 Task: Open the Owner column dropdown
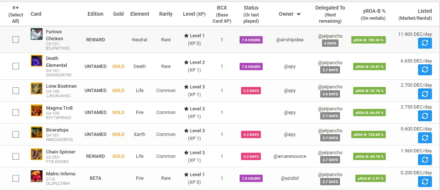tap(299, 14)
